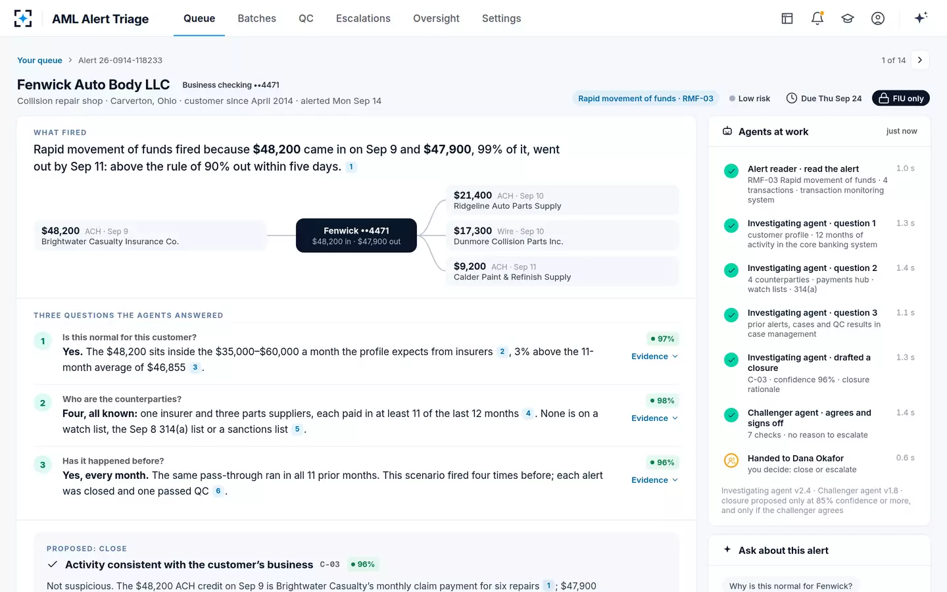Open the Oversight tab
The height and width of the screenshot is (592, 947).
tap(436, 18)
